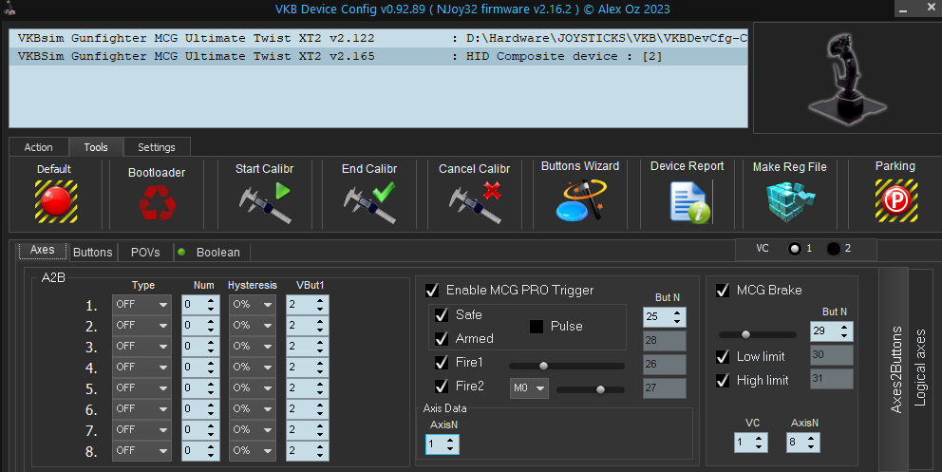
Task: Uncheck the Low limit checkbox
Action: (723, 357)
